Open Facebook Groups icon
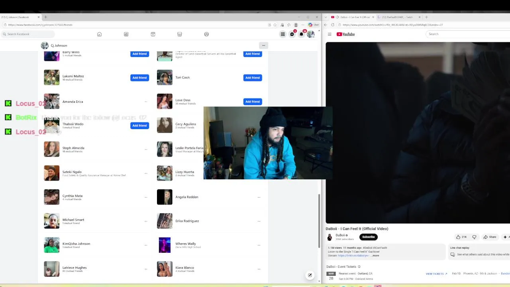This screenshot has height=287, width=510. [x=206, y=34]
